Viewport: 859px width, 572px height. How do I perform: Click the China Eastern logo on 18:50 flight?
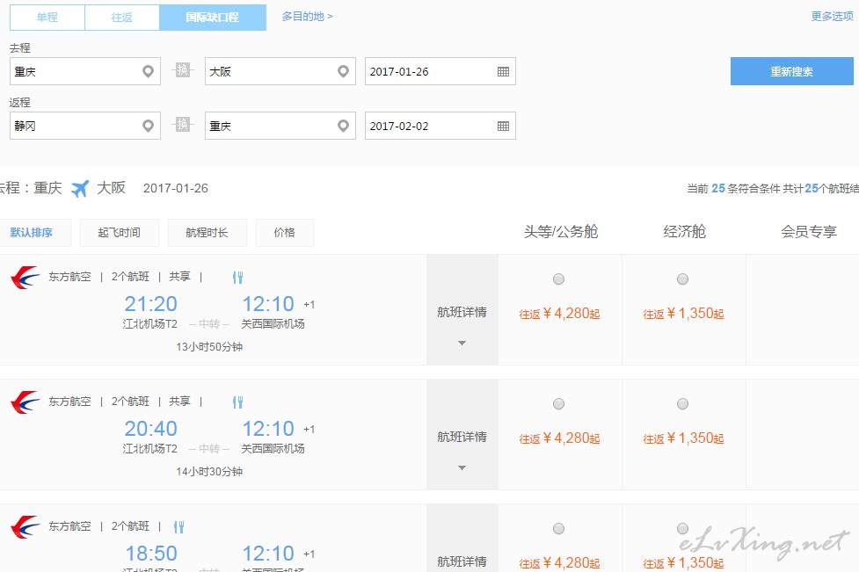point(25,527)
